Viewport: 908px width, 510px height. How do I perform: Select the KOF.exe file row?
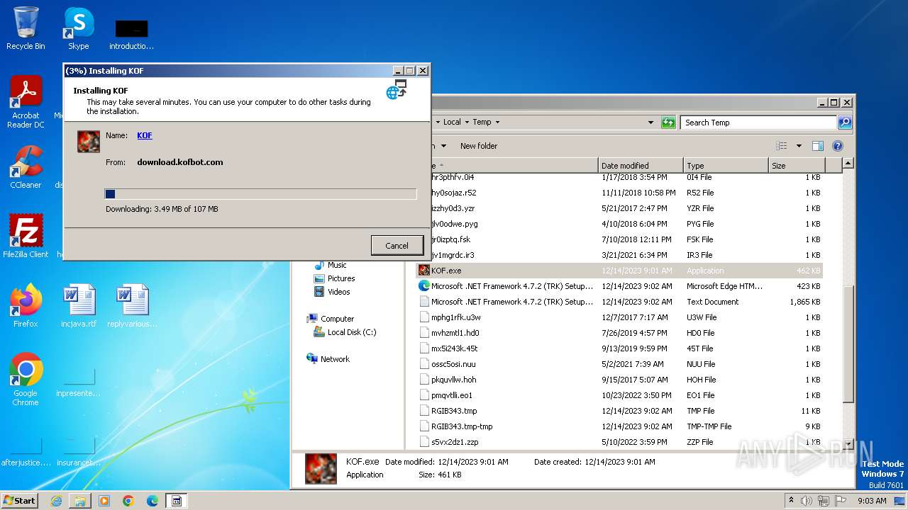(620, 271)
